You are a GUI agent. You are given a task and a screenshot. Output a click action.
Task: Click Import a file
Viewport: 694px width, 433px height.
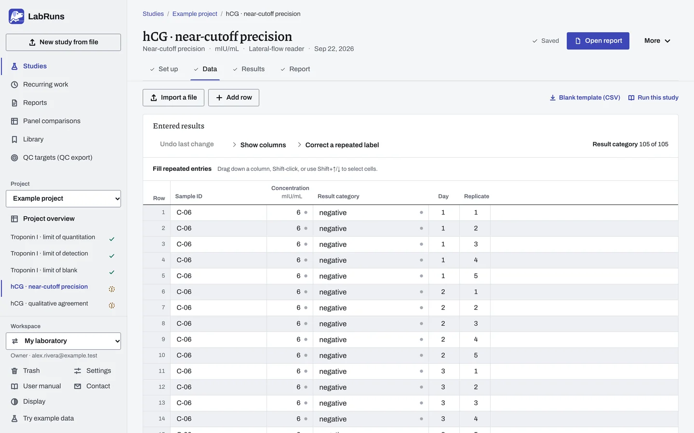tap(173, 98)
